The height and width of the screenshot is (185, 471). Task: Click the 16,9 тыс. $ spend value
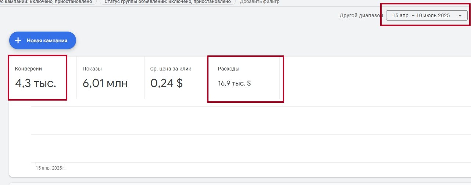(x=234, y=83)
